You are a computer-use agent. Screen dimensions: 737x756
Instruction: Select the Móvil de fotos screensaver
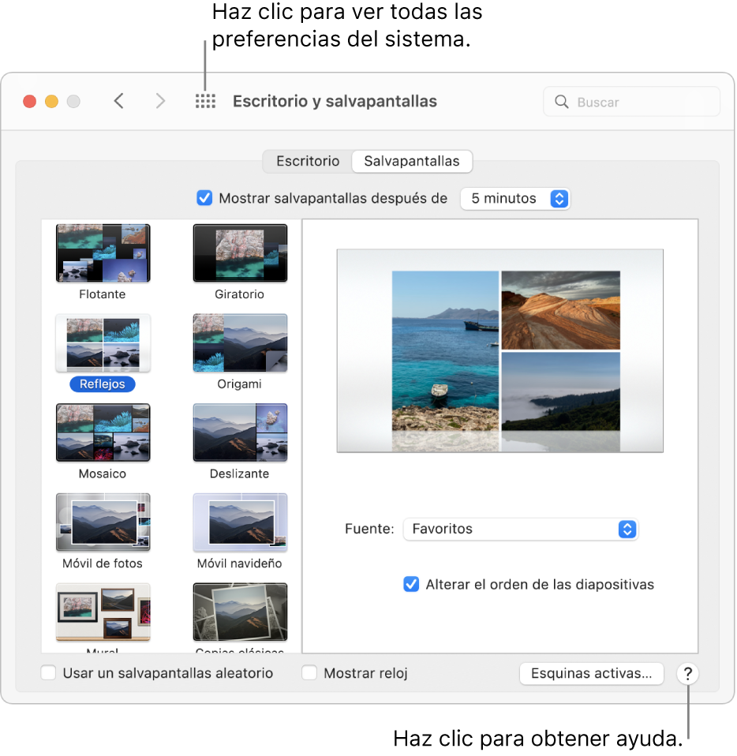pyautogui.click(x=103, y=522)
